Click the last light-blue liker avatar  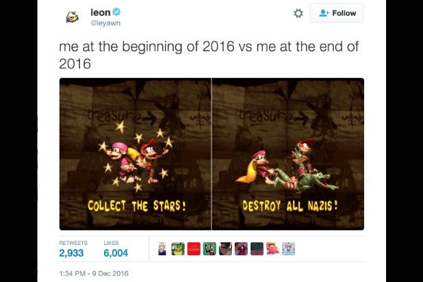288,248
